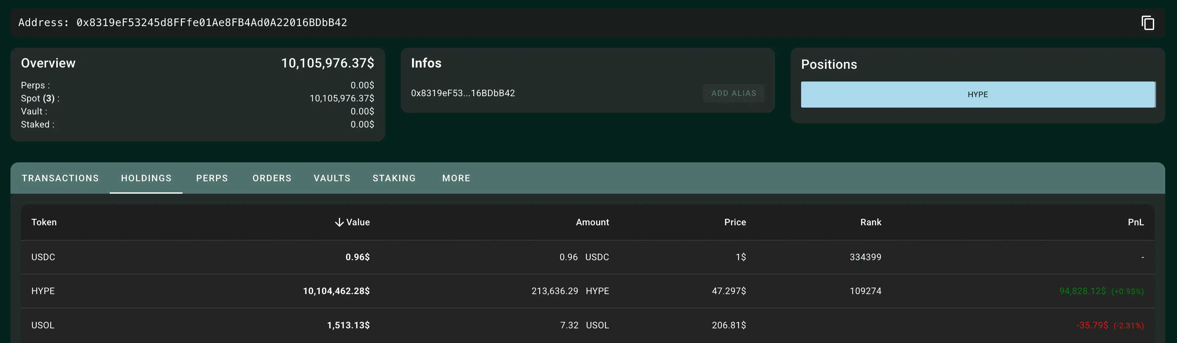
Task: Click the HYPE price 47.297$
Action: pos(729,291)
